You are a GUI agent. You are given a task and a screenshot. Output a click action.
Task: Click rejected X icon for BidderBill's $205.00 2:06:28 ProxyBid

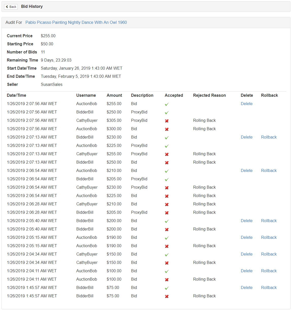(167, 213)
